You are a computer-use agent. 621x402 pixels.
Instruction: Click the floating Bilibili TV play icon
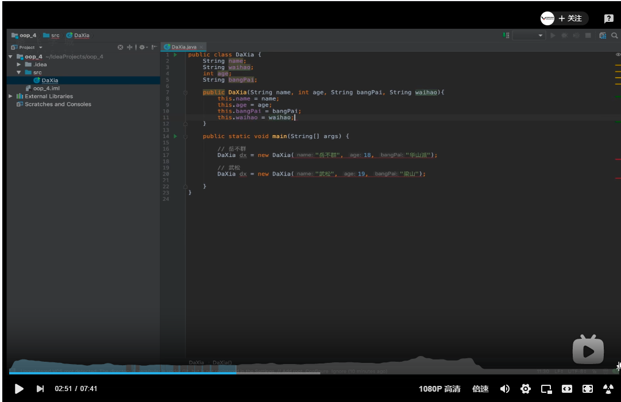[x=588, y=349]
